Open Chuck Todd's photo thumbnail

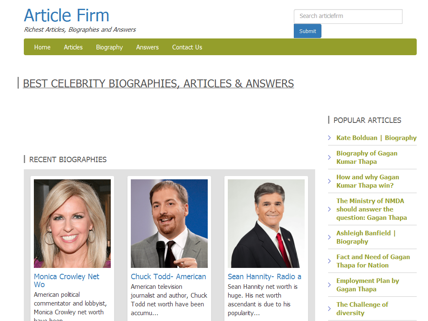pyautogui.click(x=169, y=224)
